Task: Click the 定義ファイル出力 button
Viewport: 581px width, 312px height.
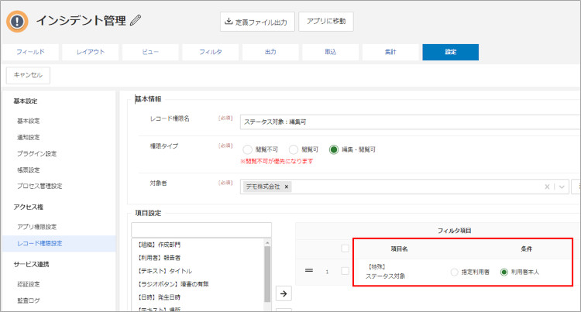Action: pyautogui.click(x=257, y=22)
